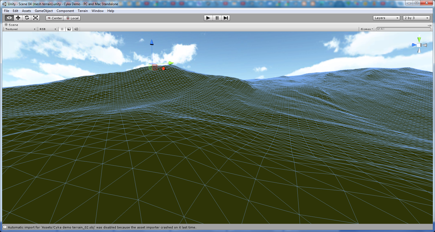The image size is (435, 232).
Task: Select the Scene tab
Action: click(11, 25)
